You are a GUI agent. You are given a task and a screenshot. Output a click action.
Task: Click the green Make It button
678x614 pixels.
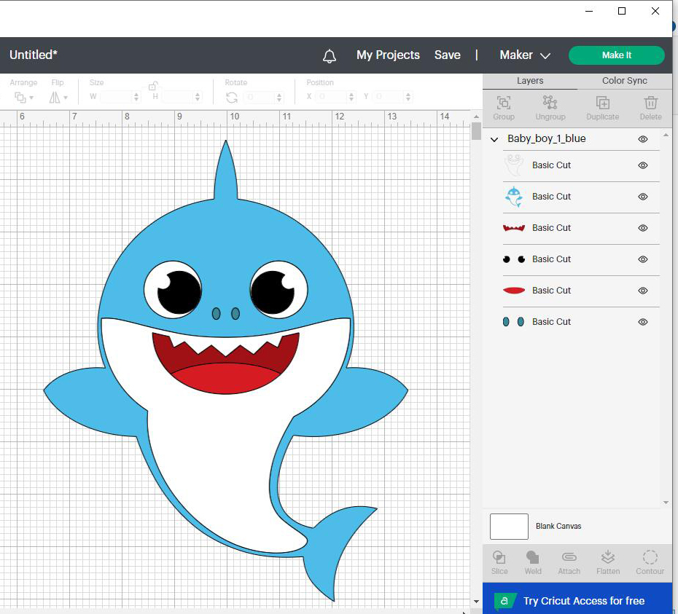pos(617,55)
